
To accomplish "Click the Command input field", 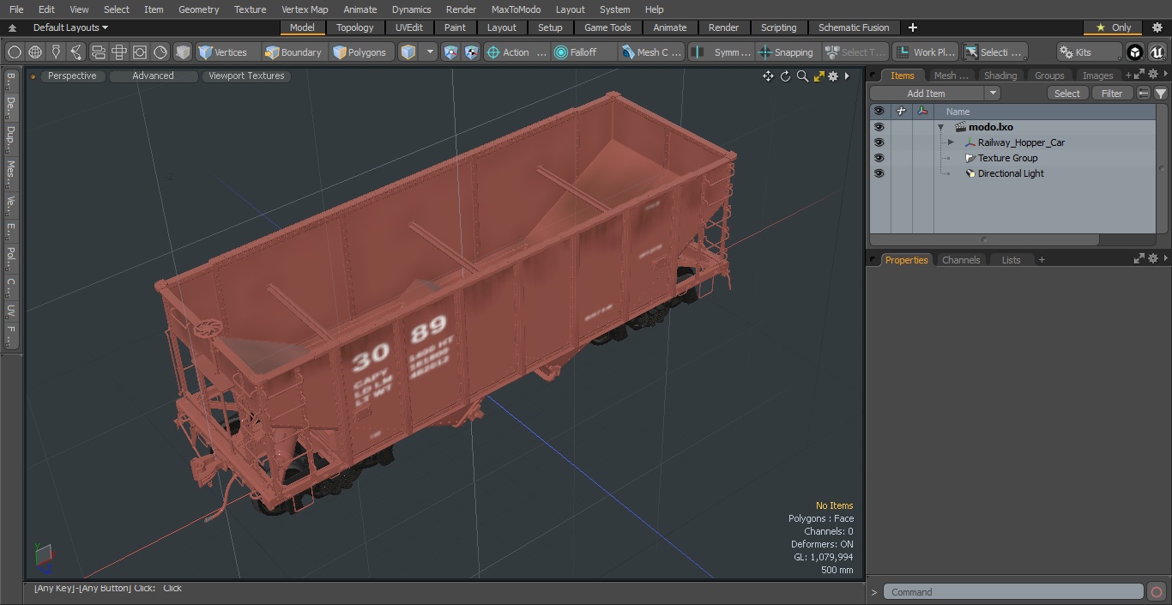I will pyautogui.click(x=1013, y=592).
